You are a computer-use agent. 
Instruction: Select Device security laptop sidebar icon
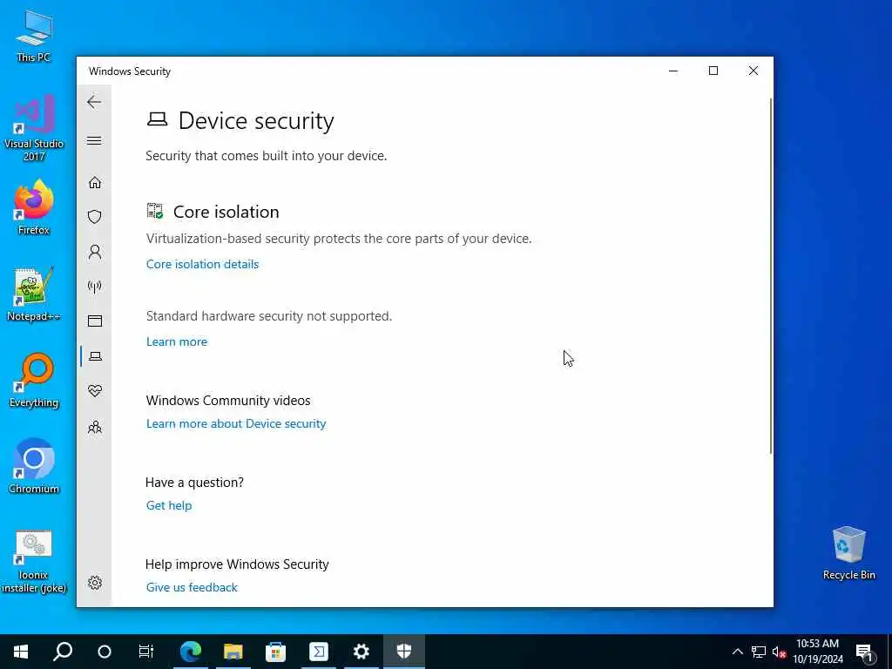coord(95,356)
